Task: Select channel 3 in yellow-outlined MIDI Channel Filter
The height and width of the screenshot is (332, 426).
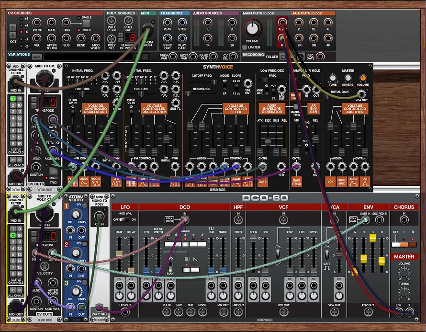Action: coord(13,242)
